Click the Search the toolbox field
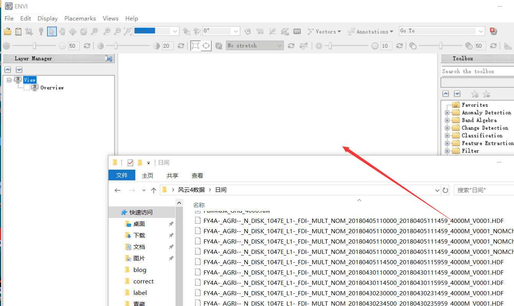 (477, 72)
